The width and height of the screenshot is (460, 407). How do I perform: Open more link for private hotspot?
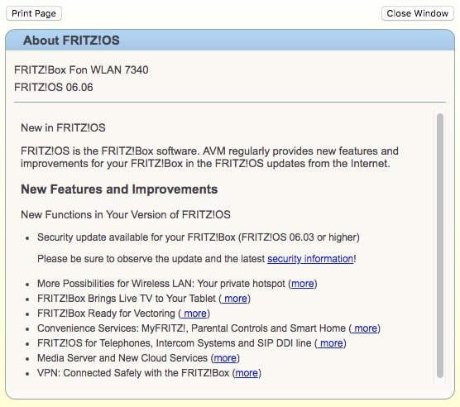tap(303, 284)
